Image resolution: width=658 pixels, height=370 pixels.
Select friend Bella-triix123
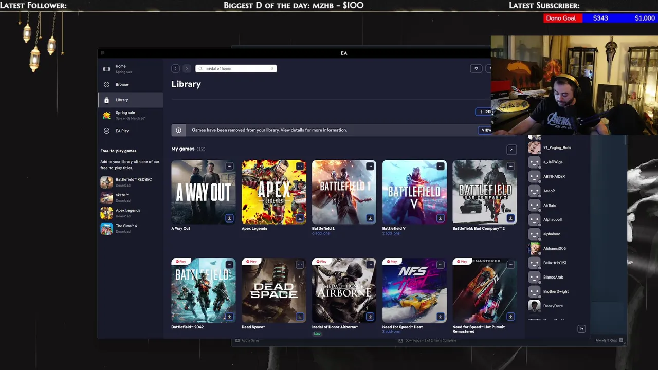(558, 263)
